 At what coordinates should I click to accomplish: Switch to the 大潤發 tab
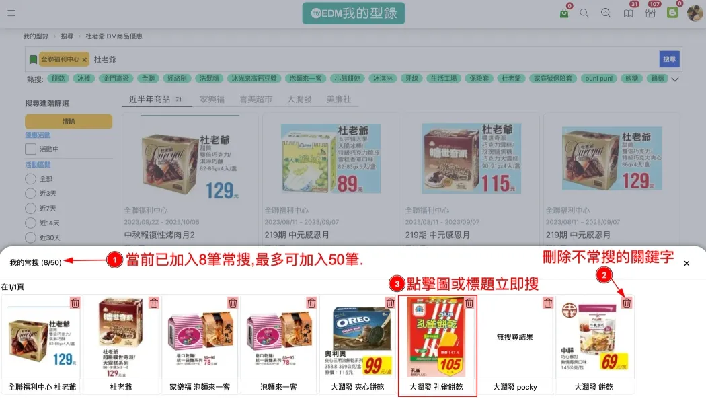point(299,99)
